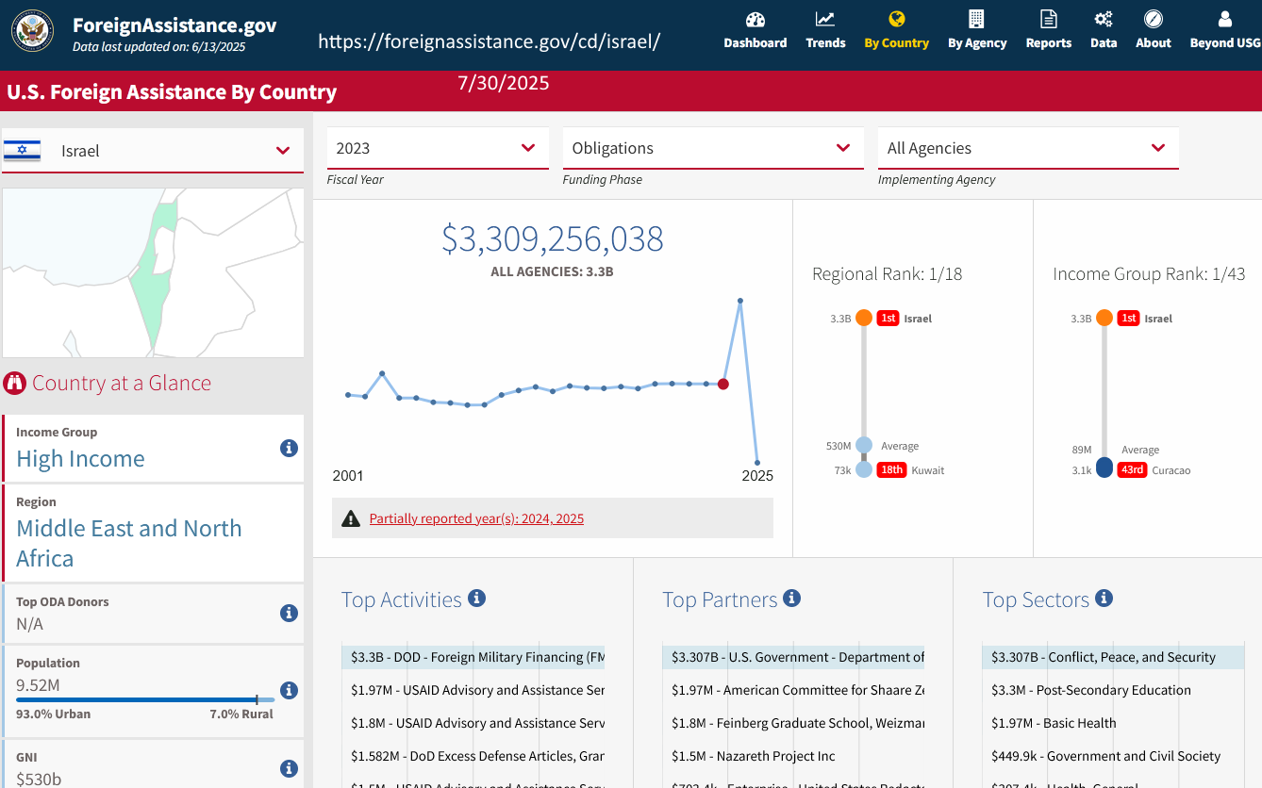Click the orange Israel income group marker
The height and width of the screenshot is (788, 1262).
coord(1104,318)
